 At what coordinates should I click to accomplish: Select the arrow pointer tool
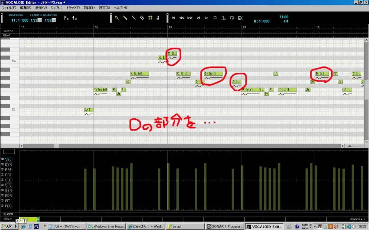(117, 18)
